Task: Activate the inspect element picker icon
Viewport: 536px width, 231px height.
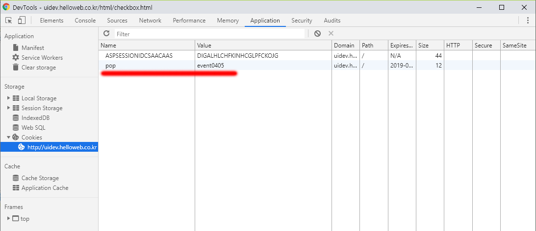Action: (9, 21)
